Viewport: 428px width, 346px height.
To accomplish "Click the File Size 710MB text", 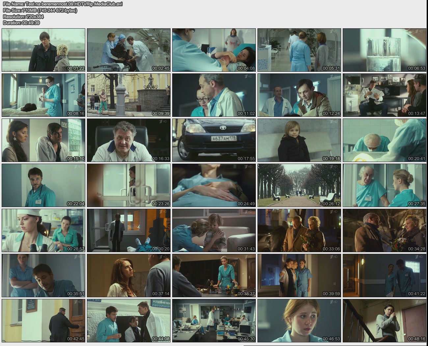I will tap(40, 10).
